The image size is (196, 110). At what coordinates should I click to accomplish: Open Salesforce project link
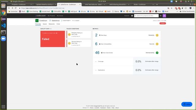pyautogui.click(x=56, y=20)
